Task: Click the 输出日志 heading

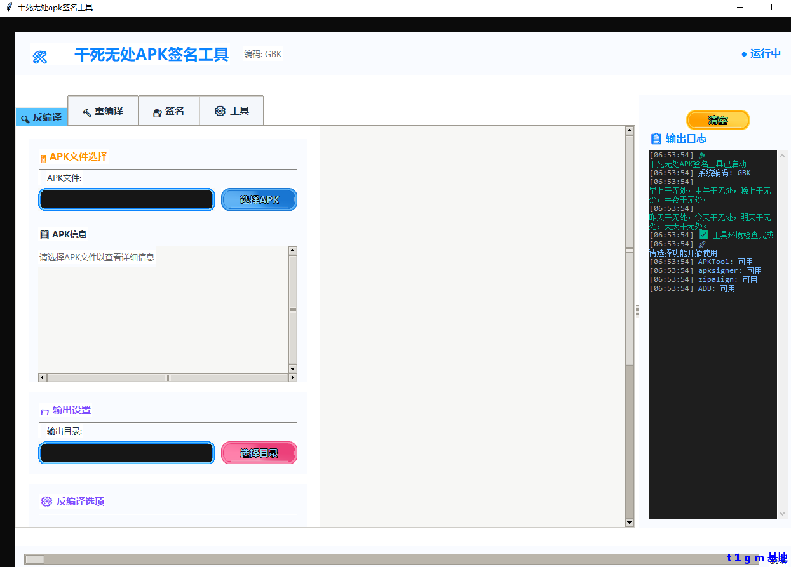Action: click(x=686, y=138)
